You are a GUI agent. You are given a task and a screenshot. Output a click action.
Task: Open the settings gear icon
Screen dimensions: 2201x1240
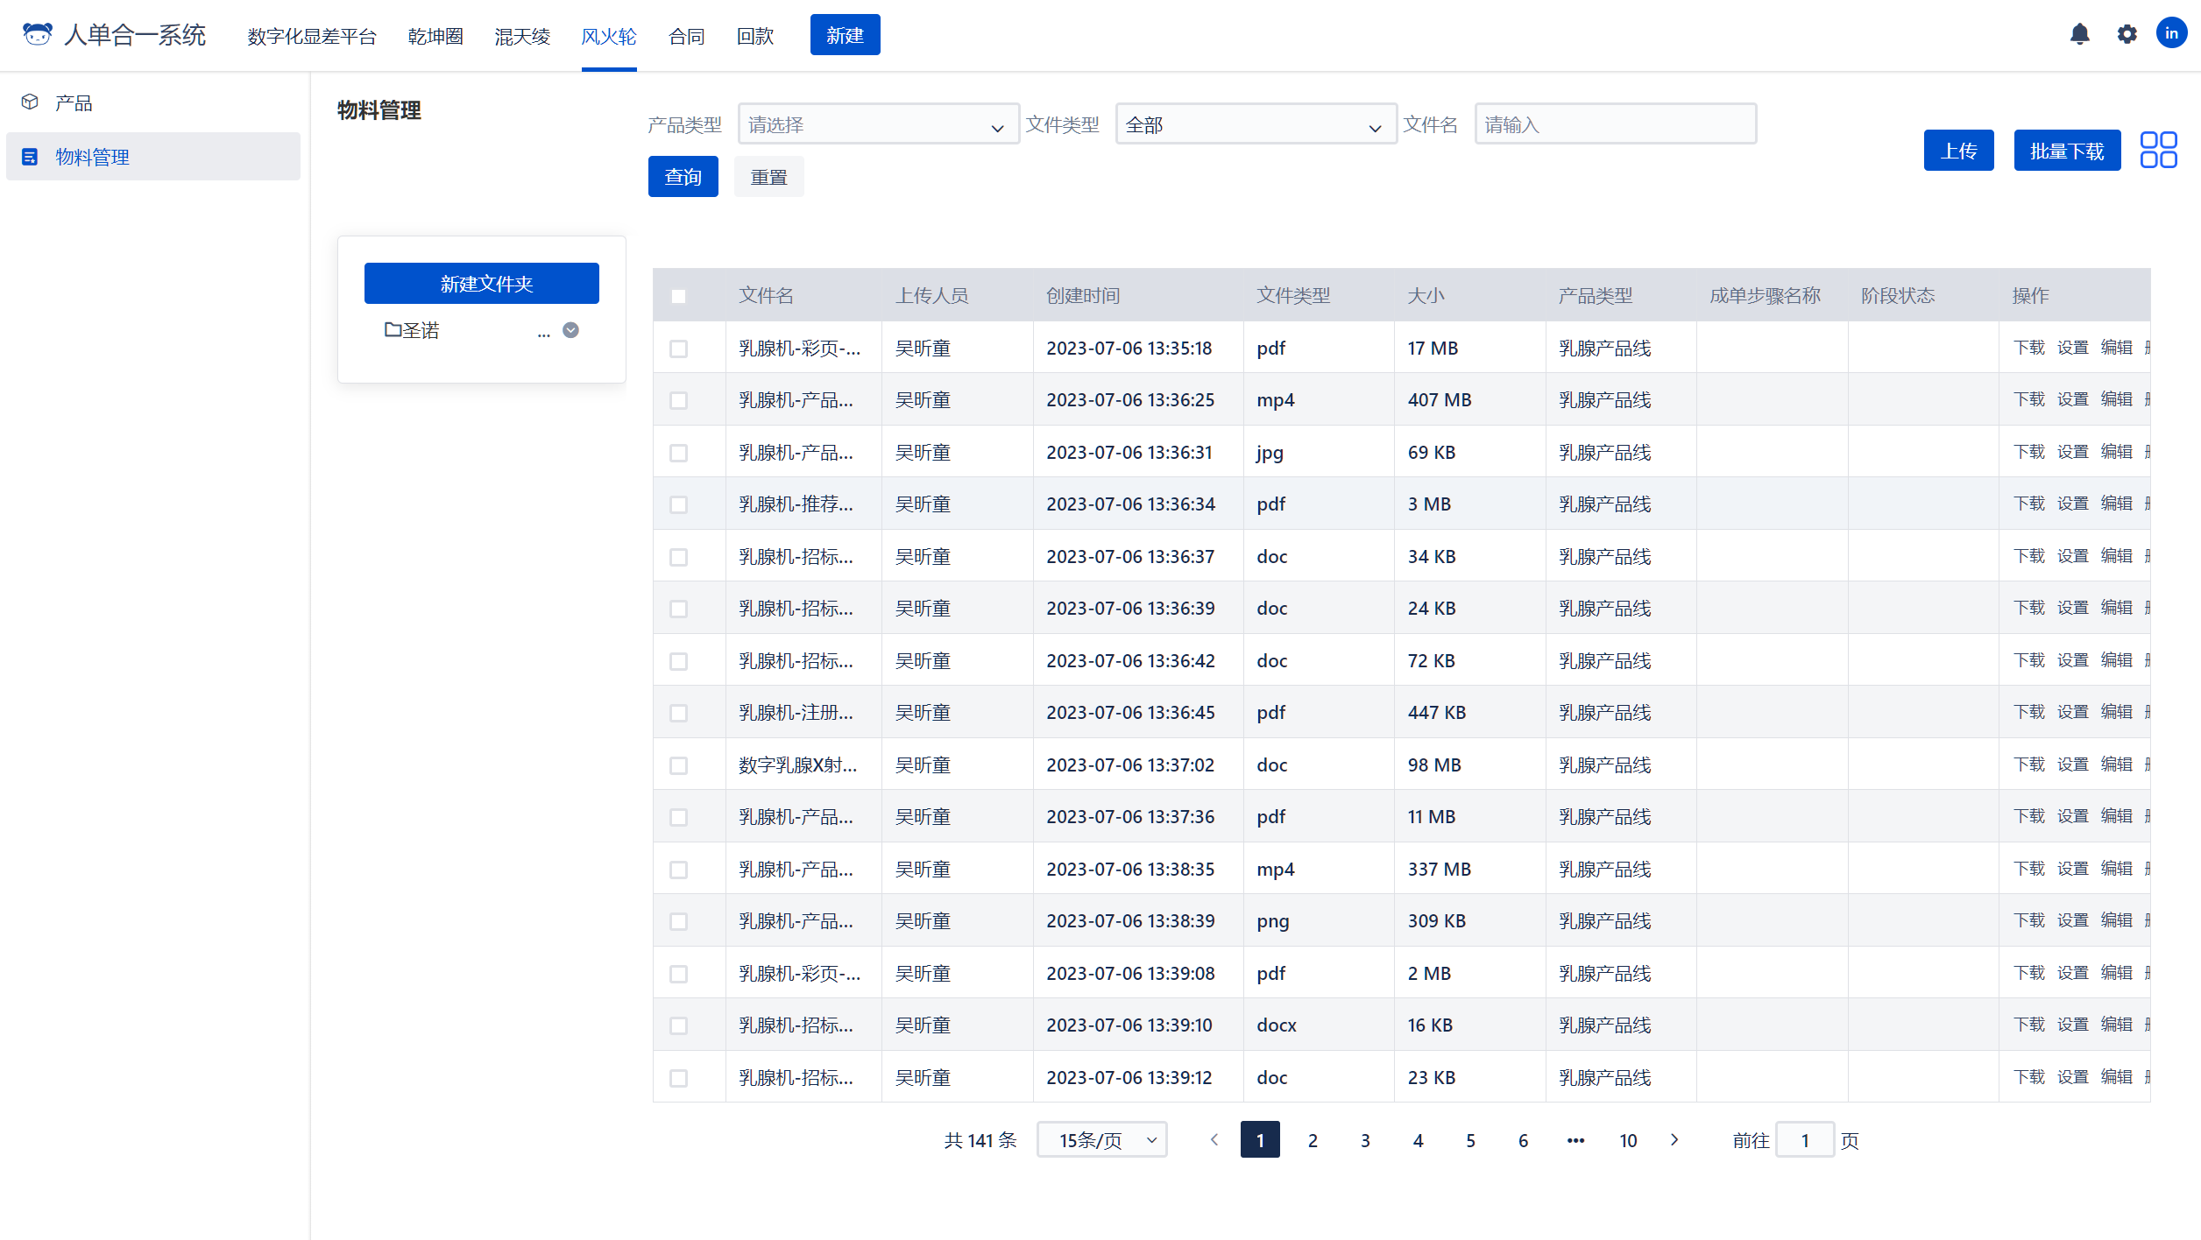click(2127, 35)
